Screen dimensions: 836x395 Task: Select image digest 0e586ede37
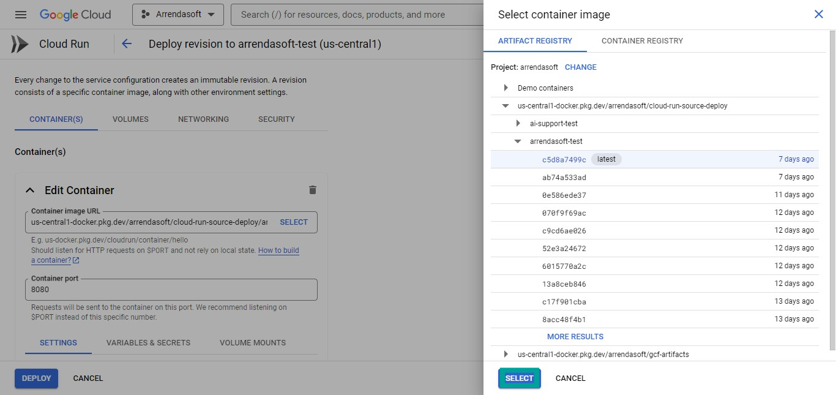click(x=654, y=195)
